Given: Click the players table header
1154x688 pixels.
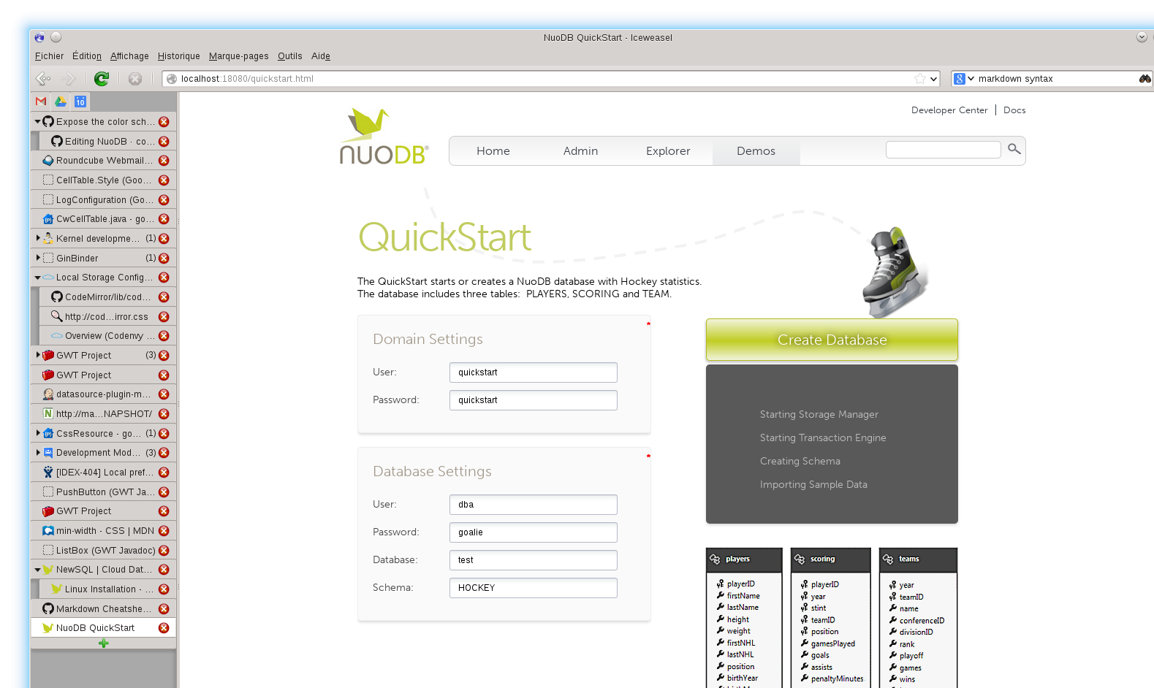Looking at the screenshot, I should tap(744, 559).
